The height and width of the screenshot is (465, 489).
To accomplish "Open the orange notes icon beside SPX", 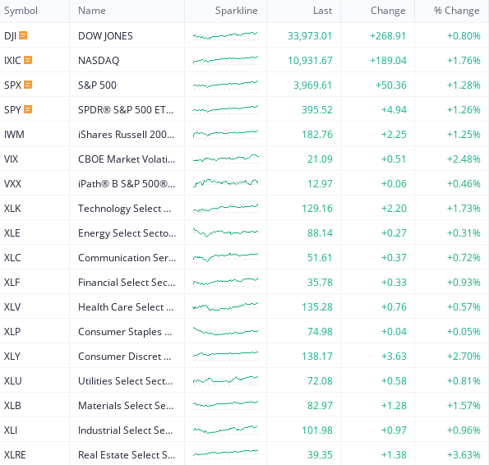I will point(28,85).
